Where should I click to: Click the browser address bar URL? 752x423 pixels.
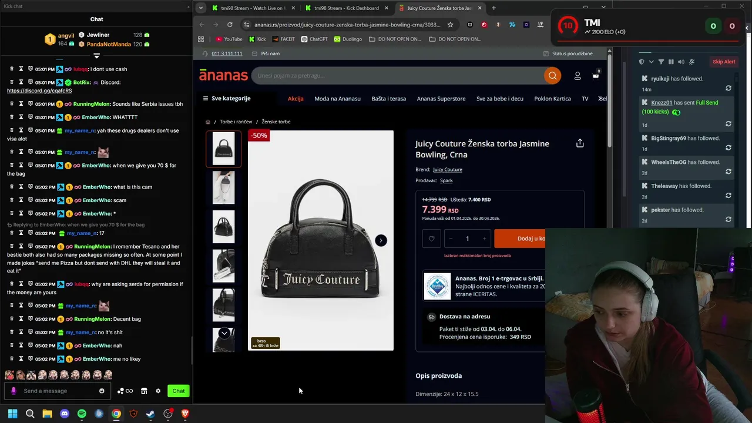(x=347, y=25)
